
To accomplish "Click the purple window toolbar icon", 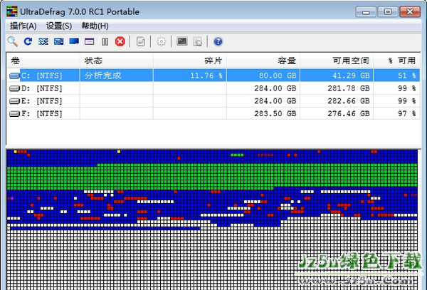I will [90, 41].
